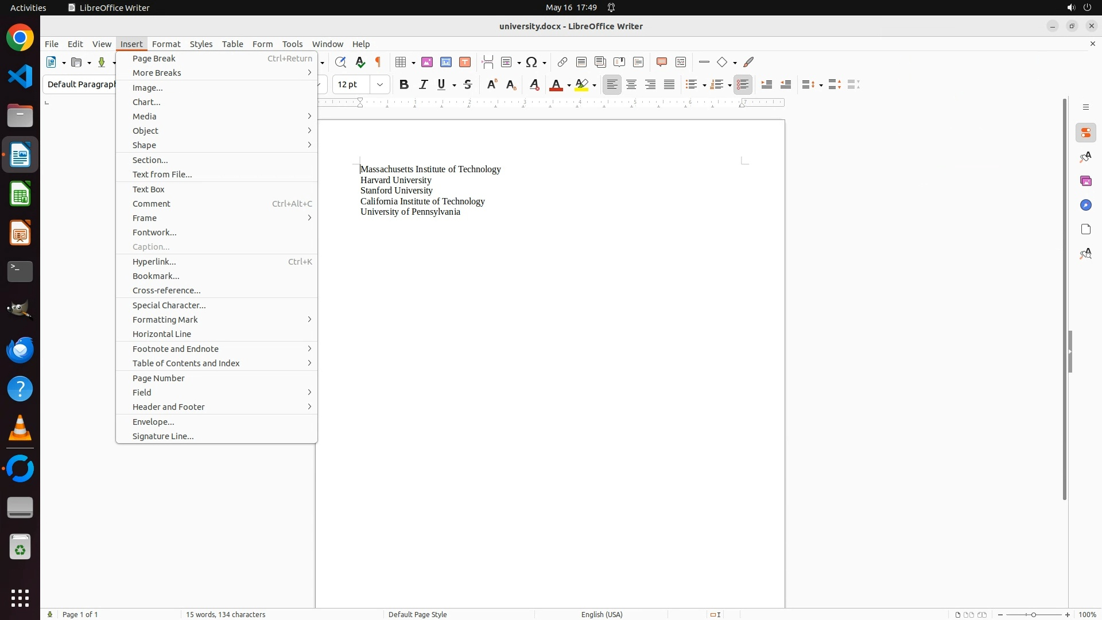The height and width of the screenshot is (620, 1102).
Task: Click the Insert Chart toolbar icon
Action: click(x=446, y=62)
